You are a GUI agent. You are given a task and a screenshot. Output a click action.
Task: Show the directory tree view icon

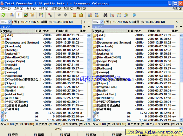pos(32,15)
